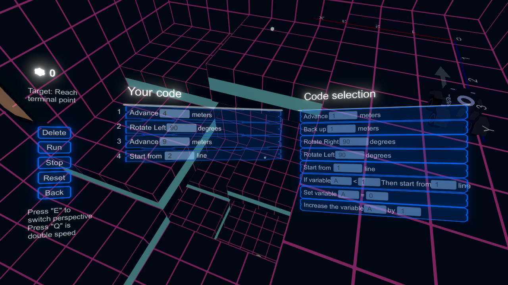Run the code program
Viewport: 508px width, 285px height.
[54, 148]
